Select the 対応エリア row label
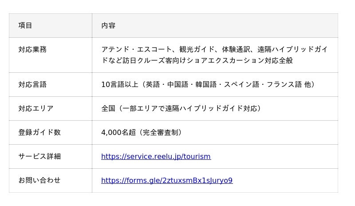This screenshot has width=355, height=206. click(36, 108)
